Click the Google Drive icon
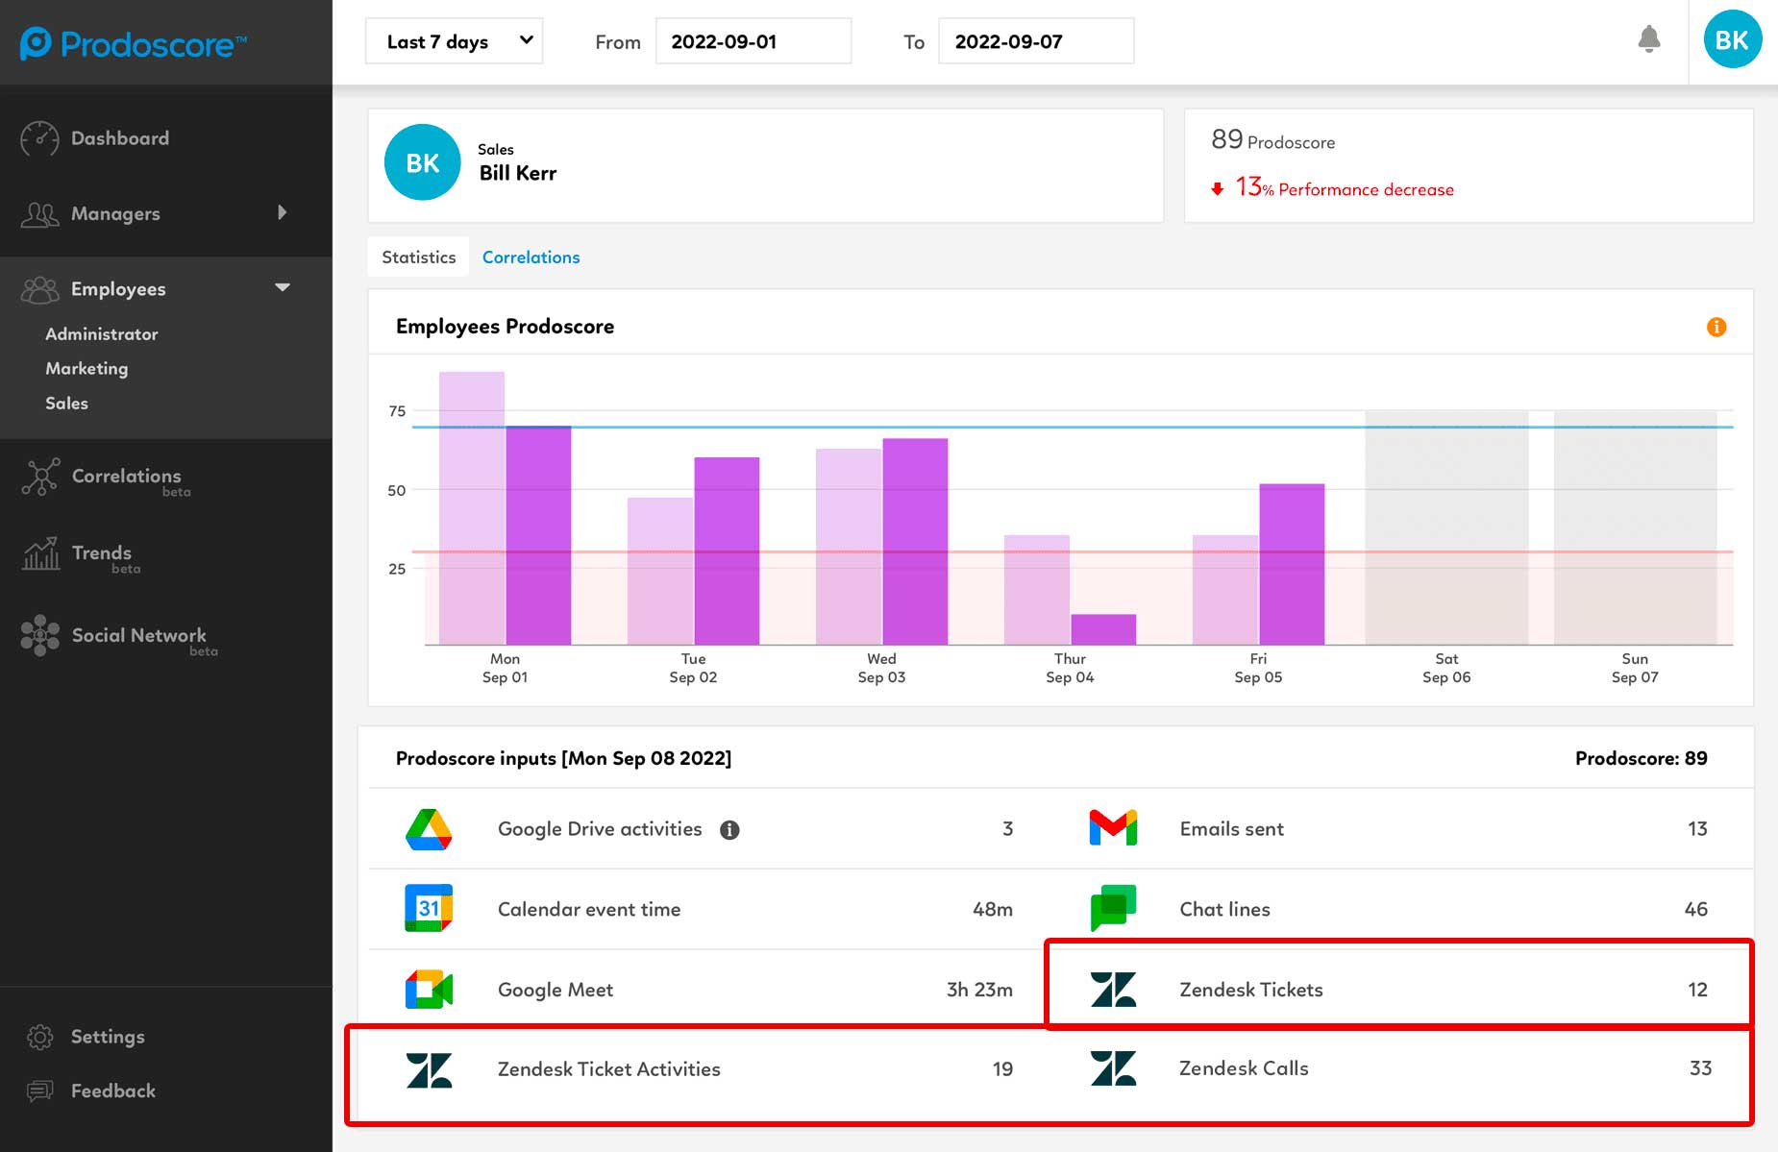This screenshot has width=1778, height=1152. (x=429, y=830)
